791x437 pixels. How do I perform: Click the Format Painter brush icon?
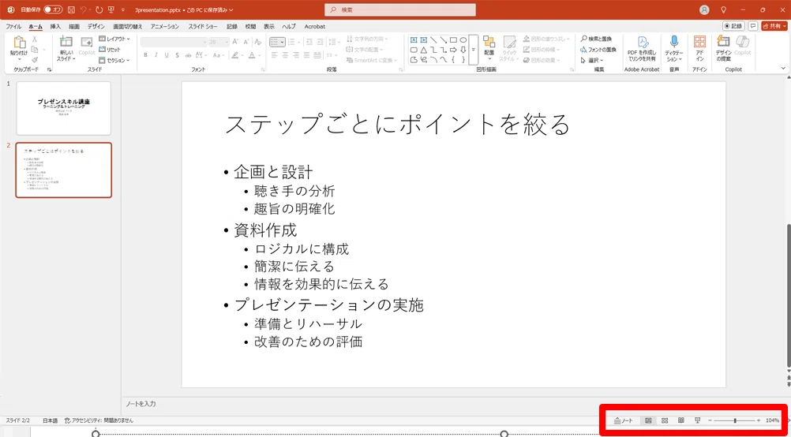point(35,59)
